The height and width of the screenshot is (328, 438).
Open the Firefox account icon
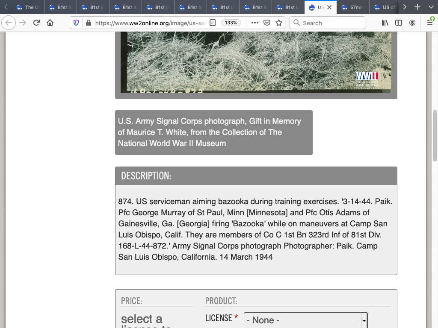(x=412, y=23)
